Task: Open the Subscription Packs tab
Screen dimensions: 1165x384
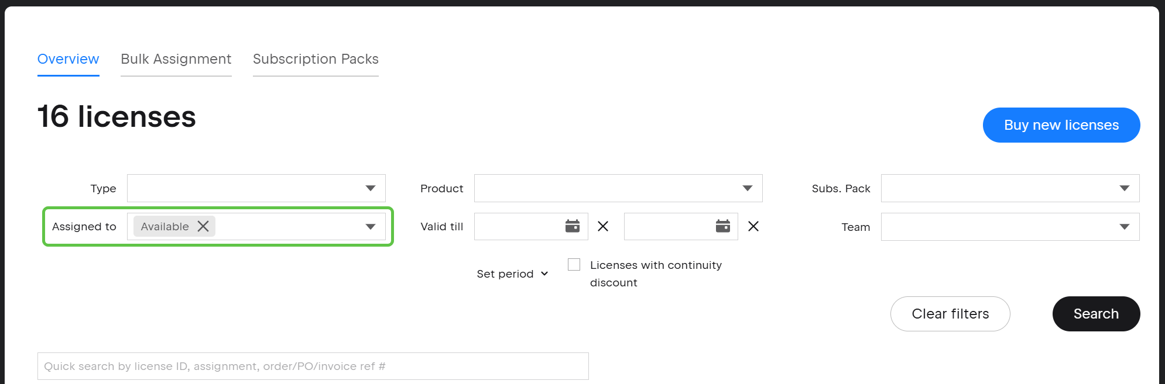Action: click(x=316, y=59)
